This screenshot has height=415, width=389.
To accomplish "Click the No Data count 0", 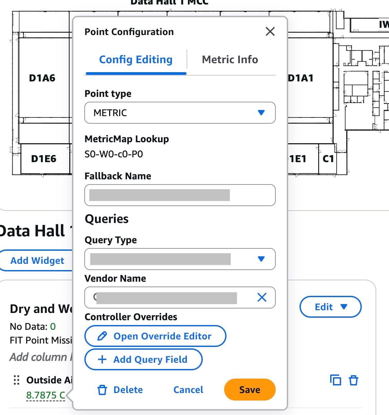I will point(53,326).
